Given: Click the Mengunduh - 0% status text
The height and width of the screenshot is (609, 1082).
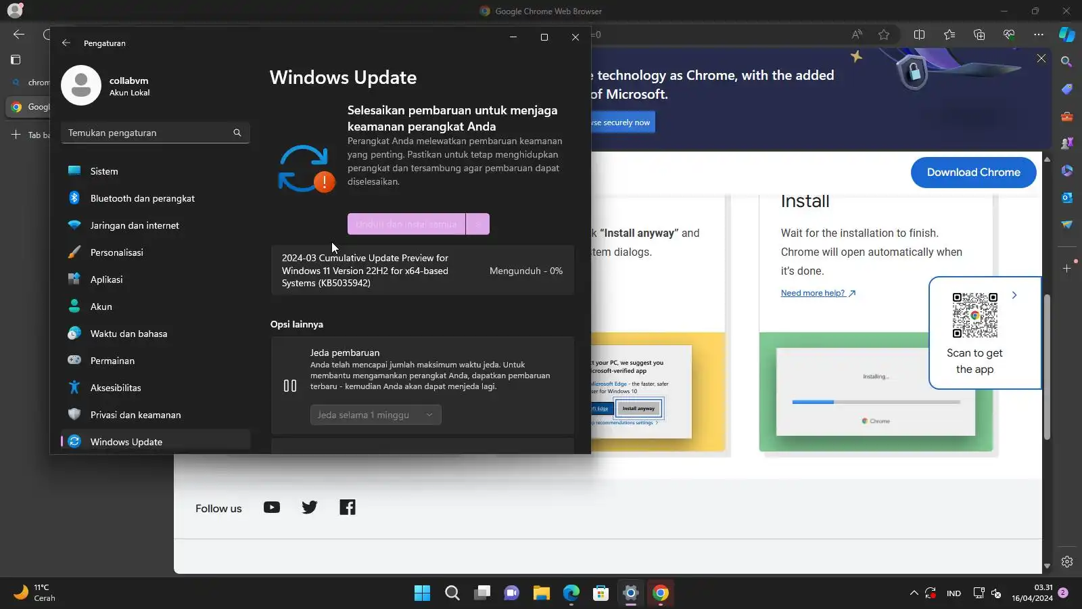Looking at the screenshot, I should (x=526, y=271).
